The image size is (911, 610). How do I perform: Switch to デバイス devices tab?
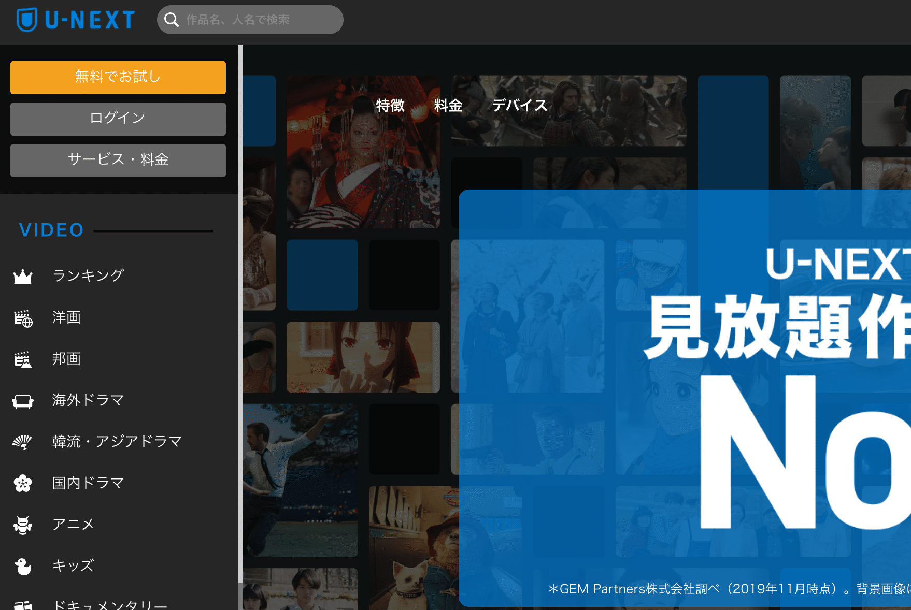pos(520,106)
